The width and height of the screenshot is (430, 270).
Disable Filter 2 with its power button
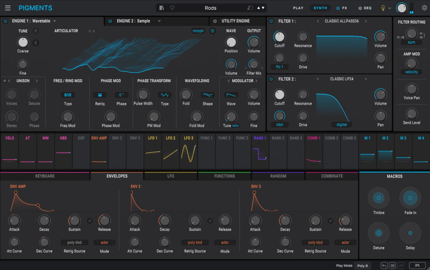(271, 79)
